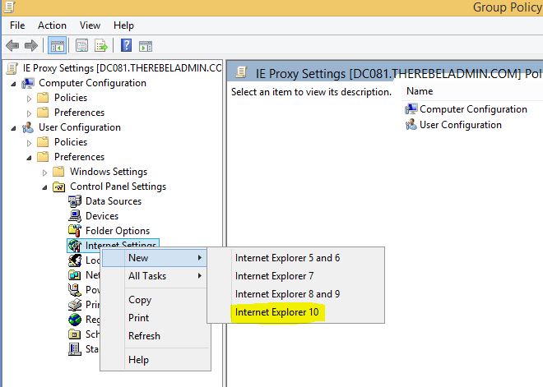
Task: Expand Policies under User Configuration
Action: click(29, 143)
